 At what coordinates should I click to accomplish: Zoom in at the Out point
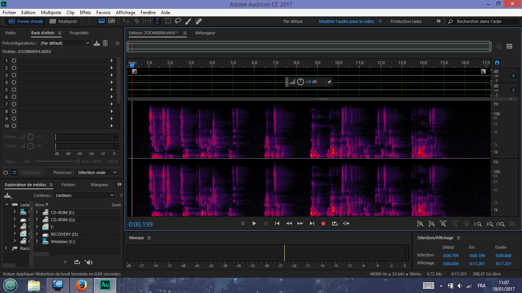point(490,224)
